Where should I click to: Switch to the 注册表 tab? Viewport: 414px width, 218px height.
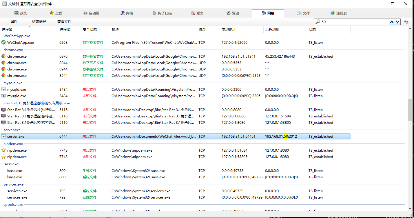tap(339, 13)
